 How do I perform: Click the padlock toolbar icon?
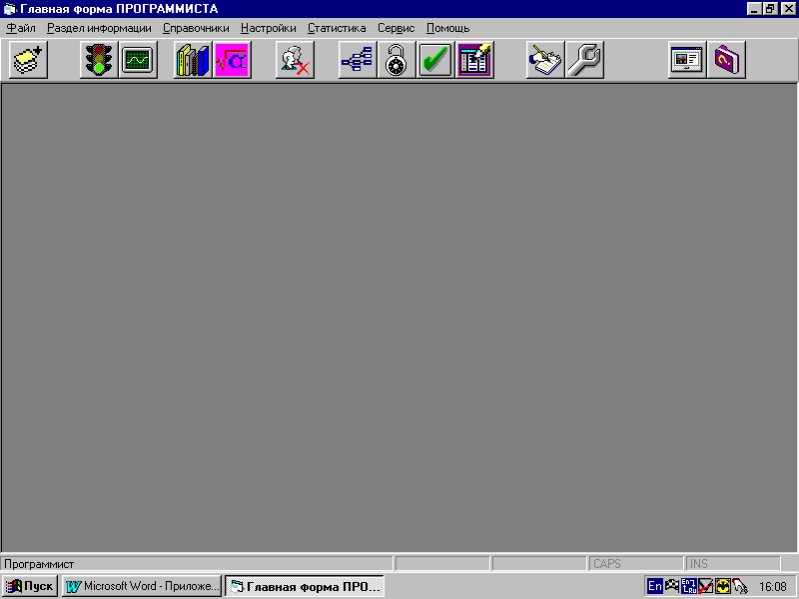click(x=397, y=60)
